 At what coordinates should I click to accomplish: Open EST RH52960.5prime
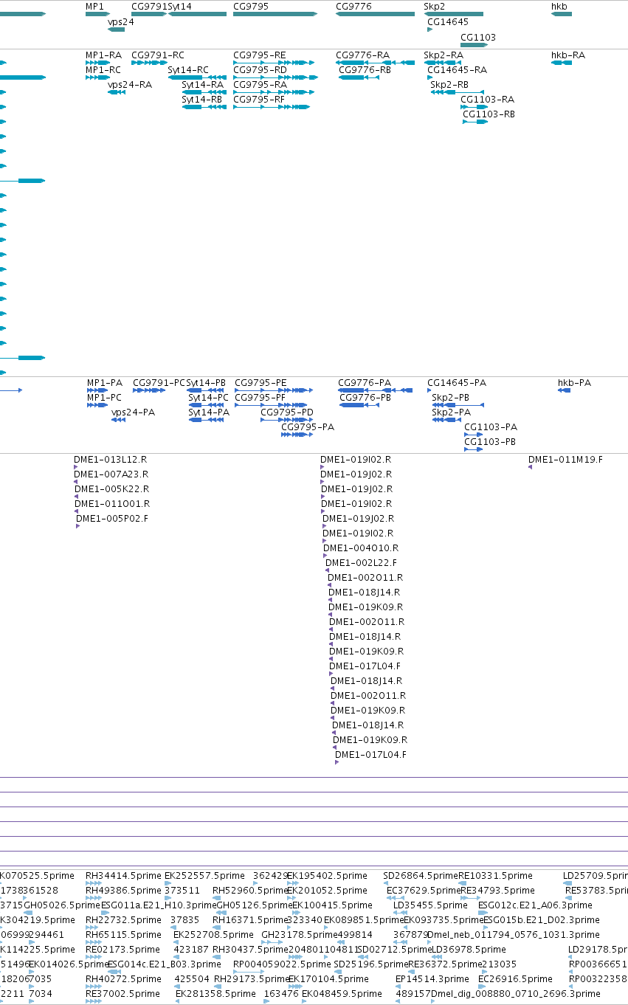(x=250, y=891)
